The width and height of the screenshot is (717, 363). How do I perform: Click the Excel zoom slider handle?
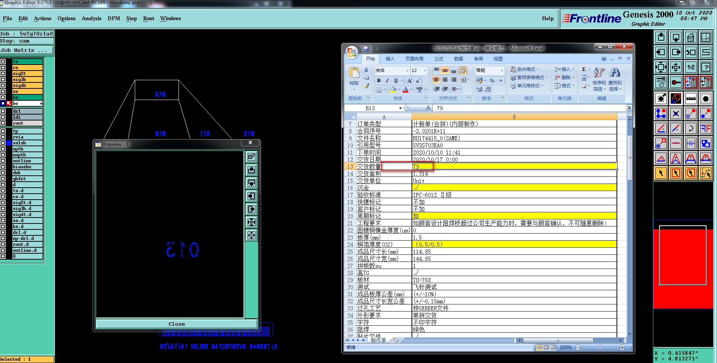[x=600, y=347]
